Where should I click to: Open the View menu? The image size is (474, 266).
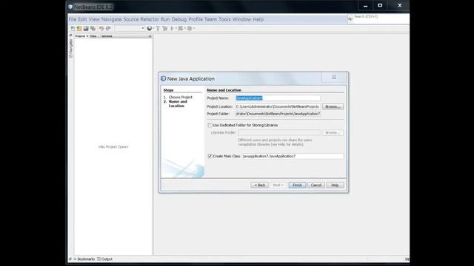[x=94, y=19]
